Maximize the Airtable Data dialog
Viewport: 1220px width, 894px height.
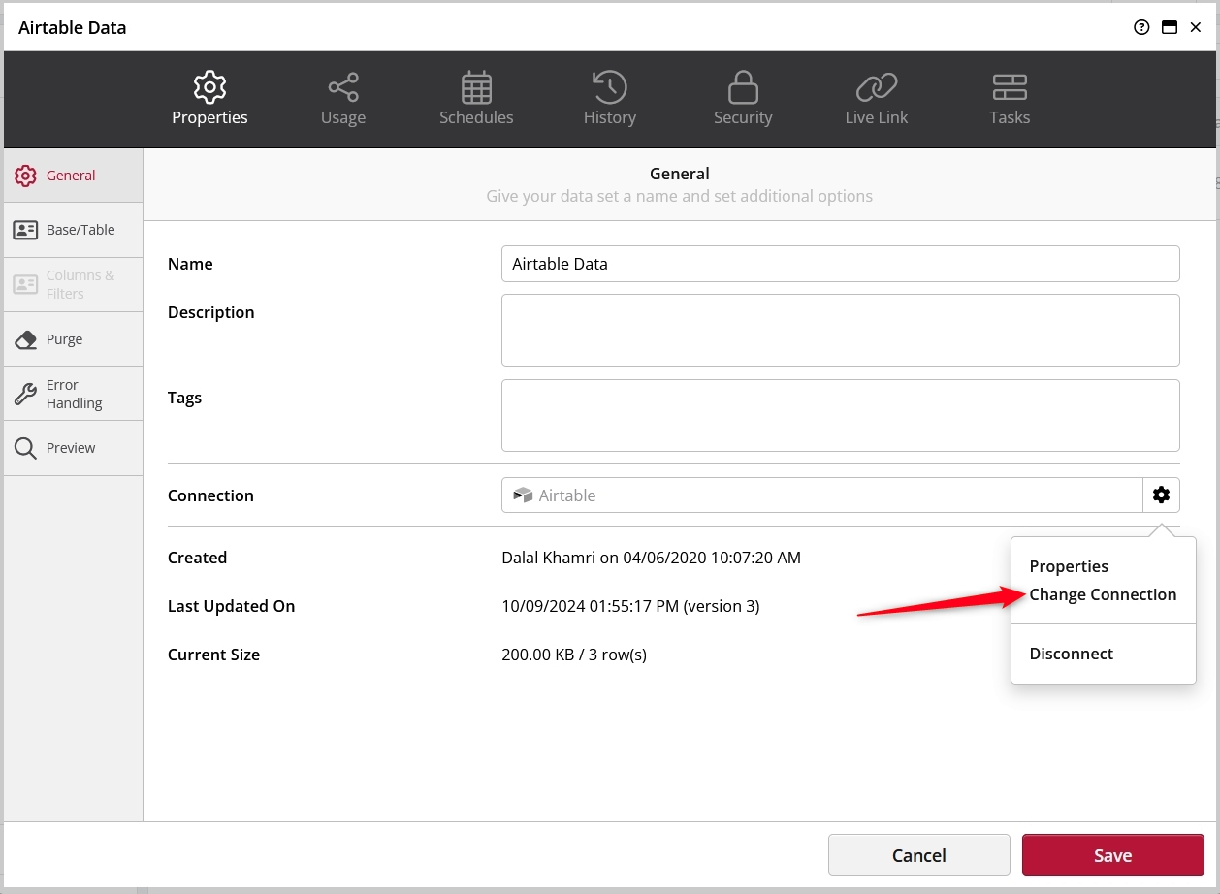tap(1170, 27)
